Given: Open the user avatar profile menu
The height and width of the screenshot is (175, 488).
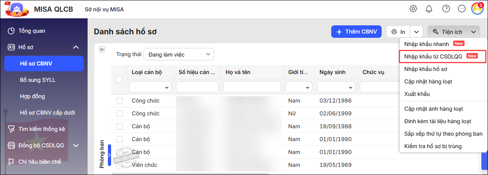Looking at the screenshot, I should coord(477,9).
